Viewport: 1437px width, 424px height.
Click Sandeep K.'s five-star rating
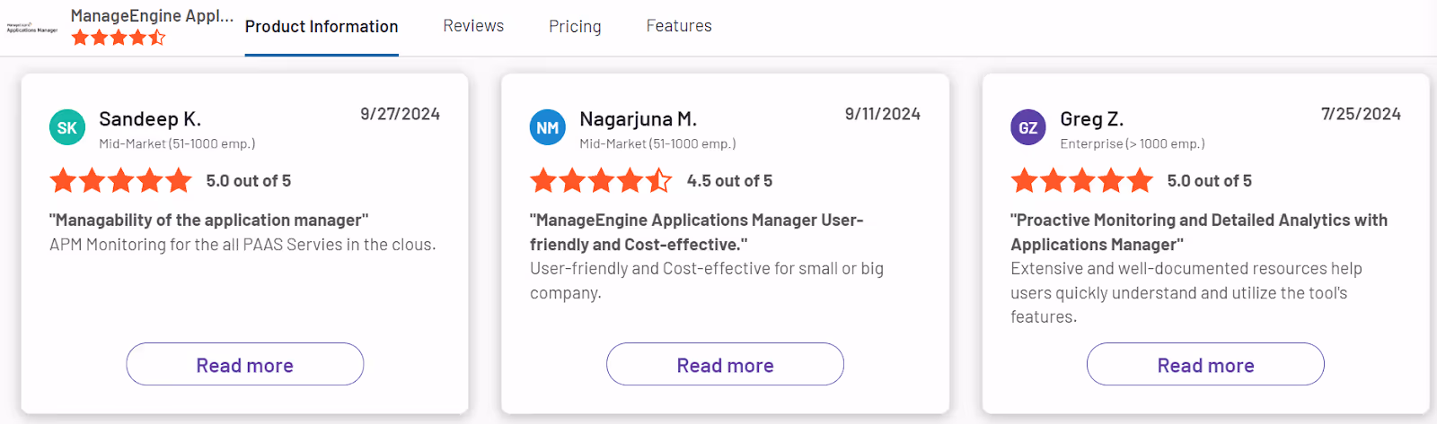click(121, 180)
